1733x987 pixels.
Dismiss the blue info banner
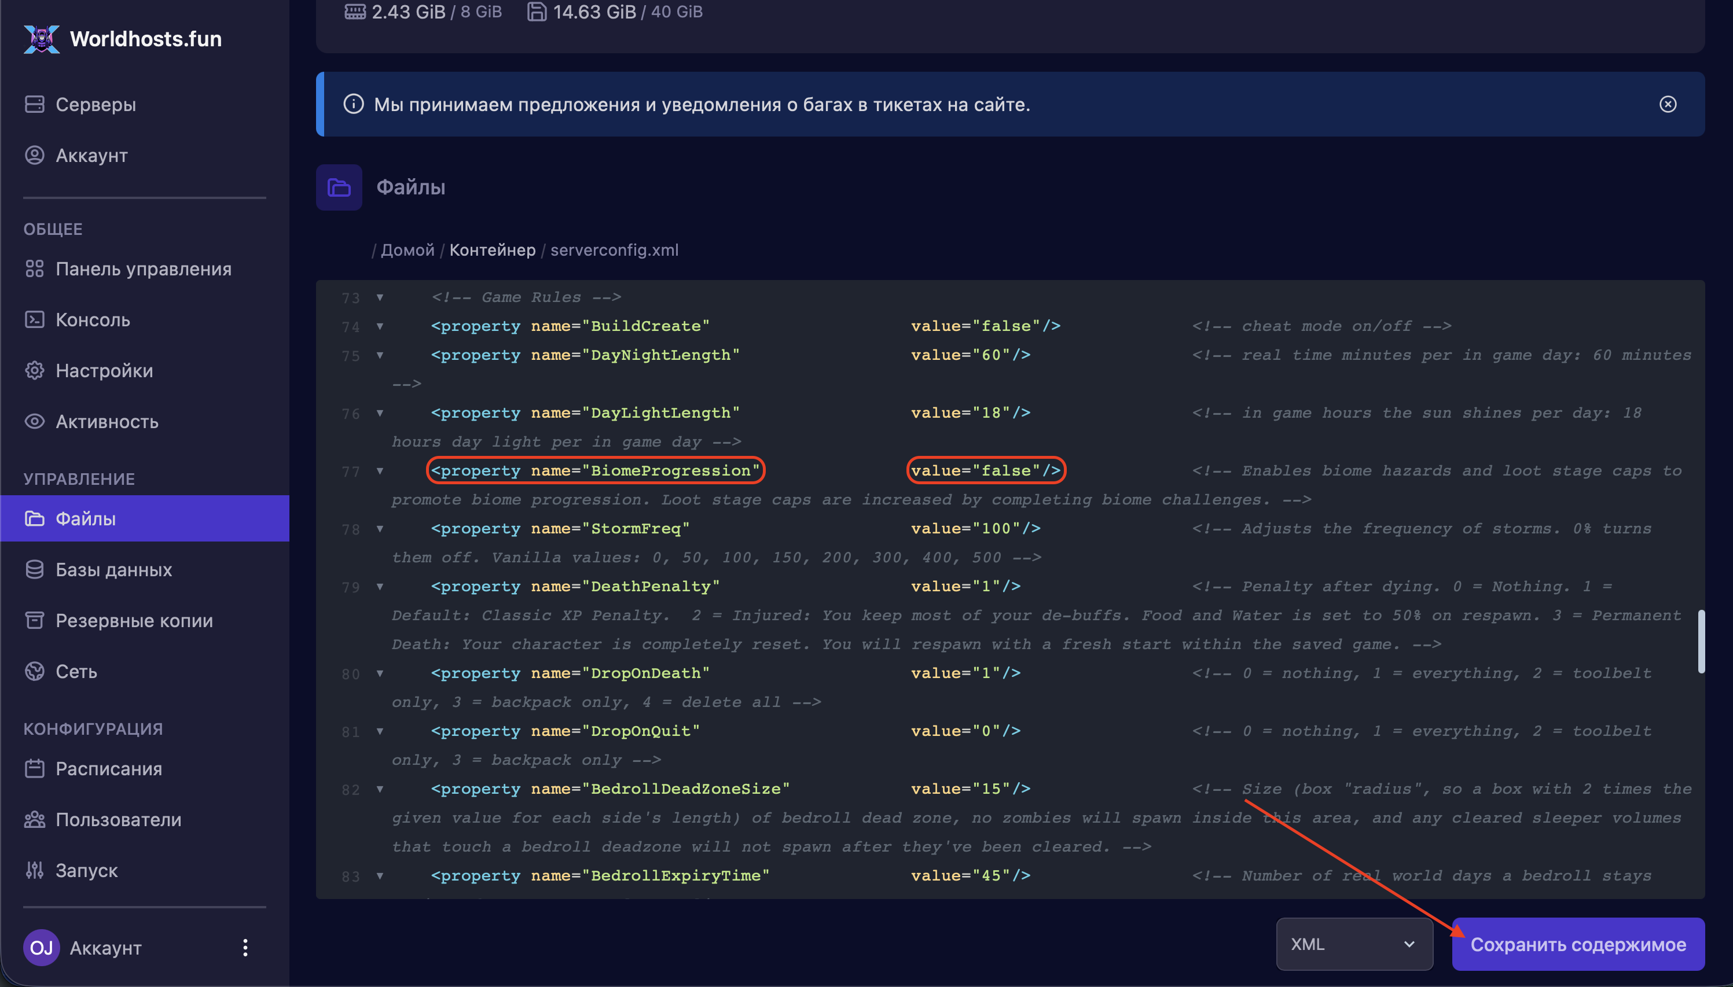click(x=1667, y=104)
